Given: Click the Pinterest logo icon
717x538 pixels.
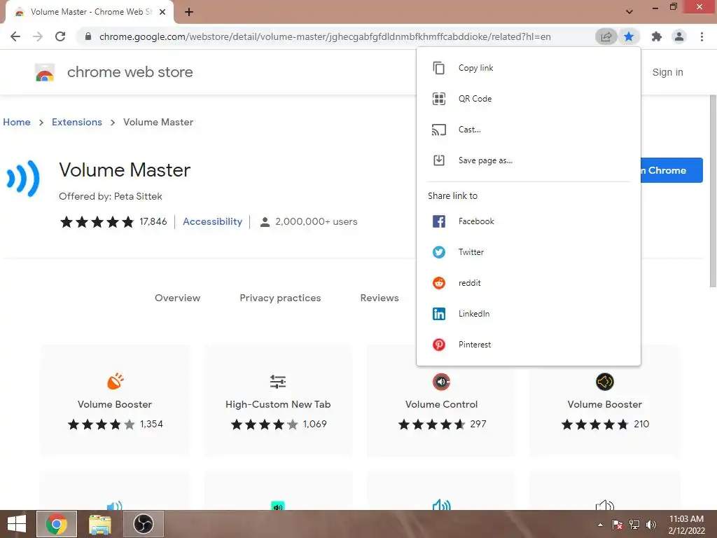Looking at the screenshot, I should (x=438, y=345).
